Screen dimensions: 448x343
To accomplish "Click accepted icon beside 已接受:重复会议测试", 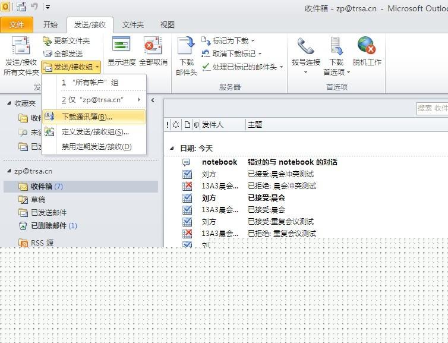I will 187,222.
